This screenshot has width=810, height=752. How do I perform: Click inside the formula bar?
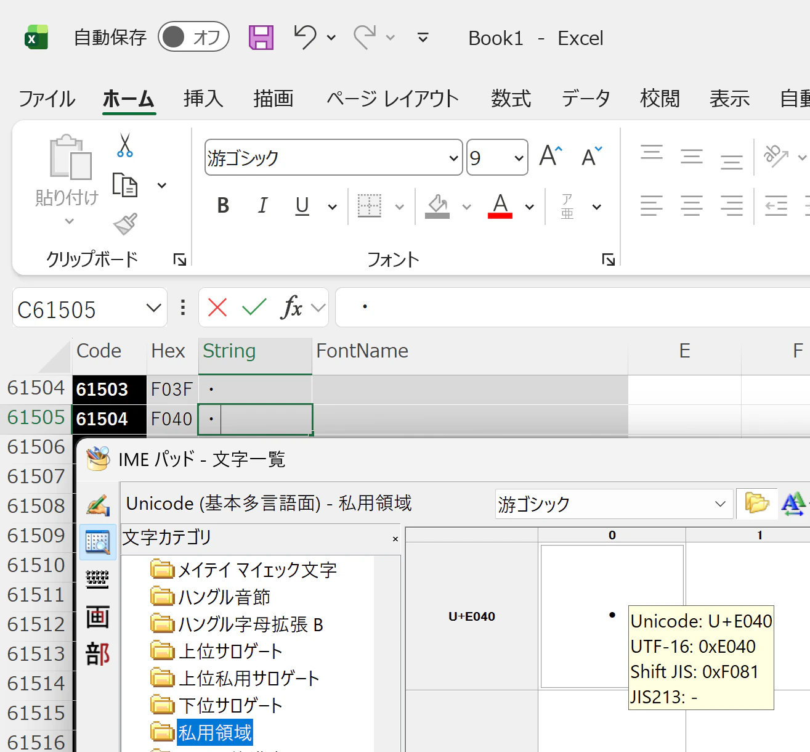[573, 307]
